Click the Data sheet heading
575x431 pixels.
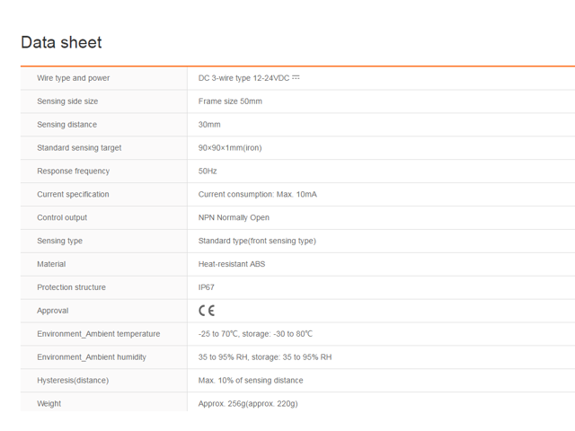point(61,42)
